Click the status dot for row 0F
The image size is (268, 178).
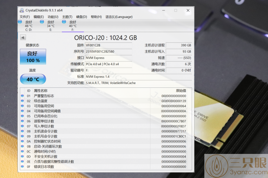pos(22,166)
